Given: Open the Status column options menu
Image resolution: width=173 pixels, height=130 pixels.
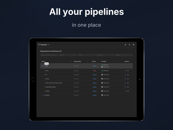Looking at the screenshot, I should (x=98, y=61).
